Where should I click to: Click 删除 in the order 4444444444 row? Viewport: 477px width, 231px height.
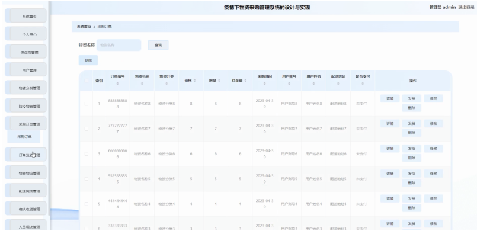pos(412,208)
